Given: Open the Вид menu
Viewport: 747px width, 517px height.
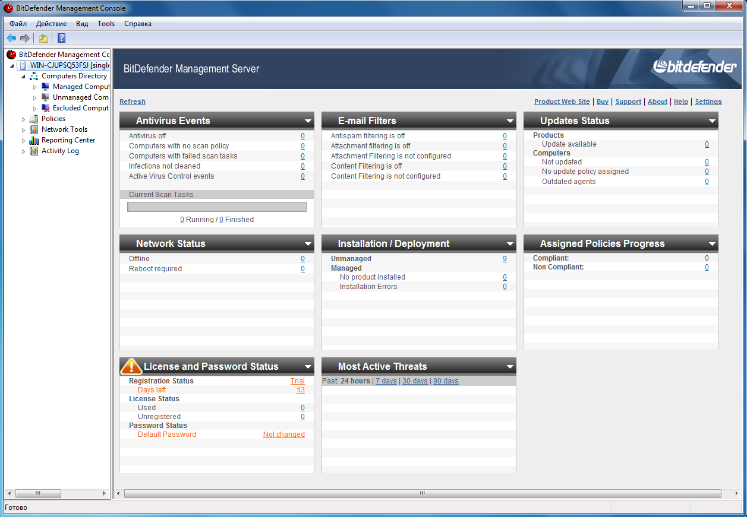Looking at the screenshot, I should click(x=82, y=24).
